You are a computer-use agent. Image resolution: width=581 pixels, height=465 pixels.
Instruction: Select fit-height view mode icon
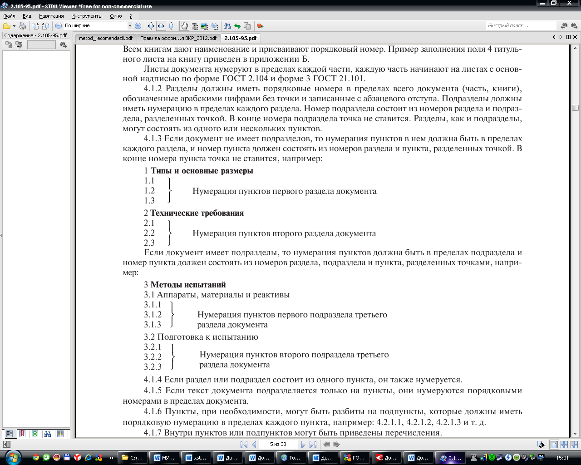click(171, 26)
